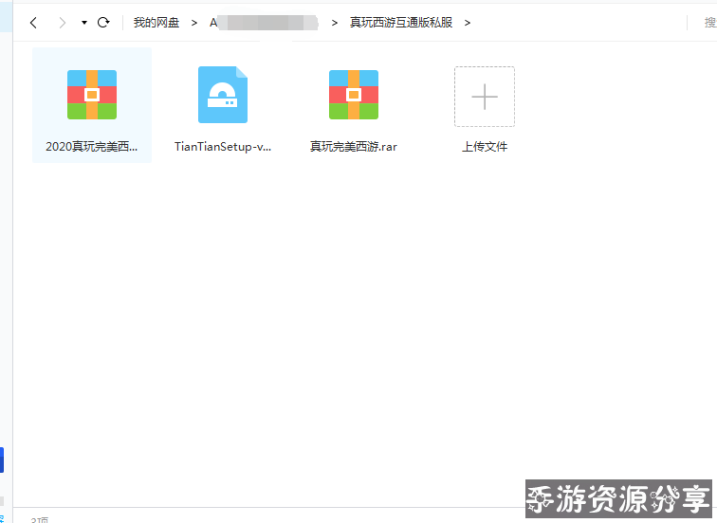Expand the chevron after 我的网盘
This screenshot has height=523, width=717.
[x=194, y=22]
